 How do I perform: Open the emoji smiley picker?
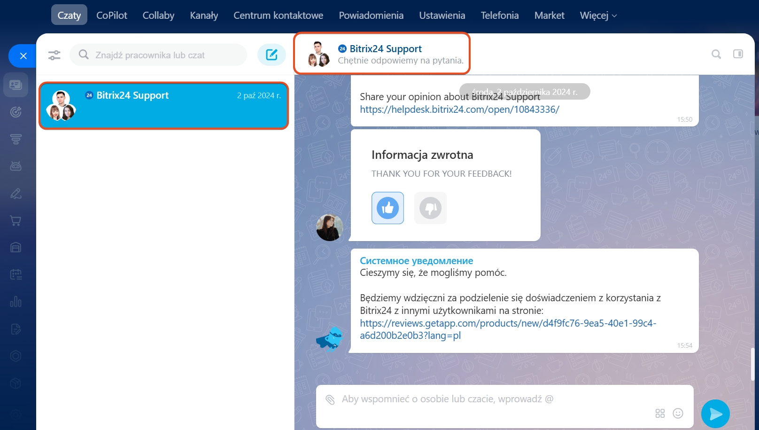click(x=678, y=413)
